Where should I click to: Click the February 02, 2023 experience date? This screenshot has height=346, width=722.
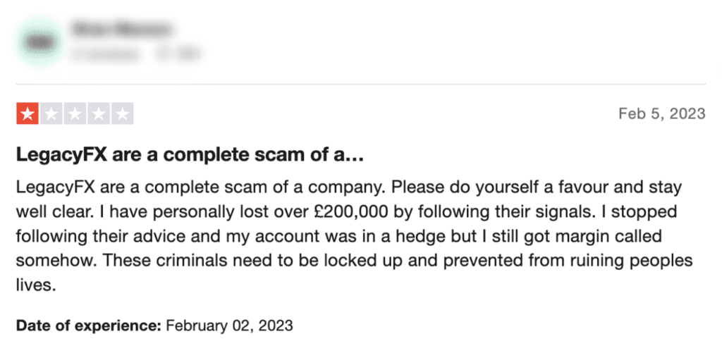point(229,326)
